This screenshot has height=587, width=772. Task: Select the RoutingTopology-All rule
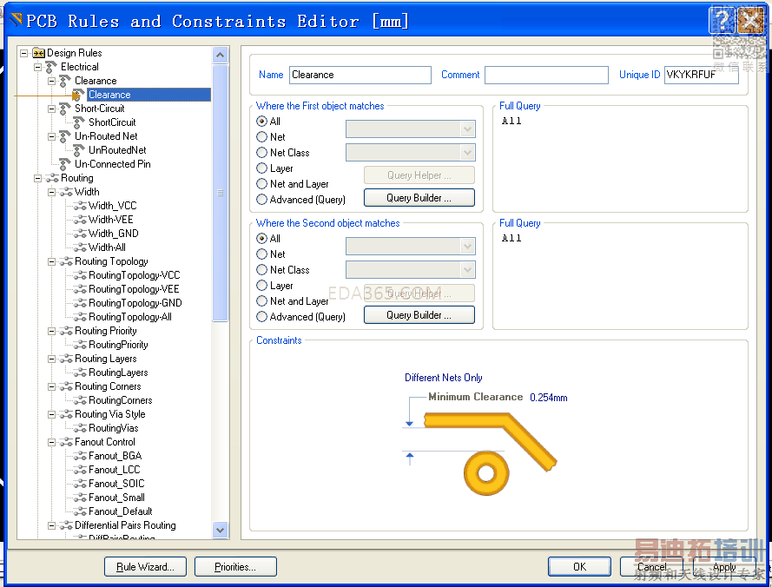coord(130,317)
